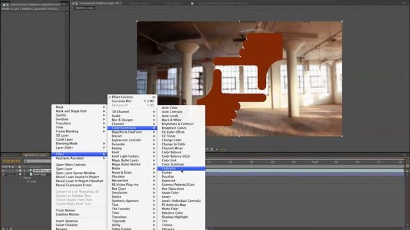Toggle visibility eye of the second timeline layer
Screen dimensions: 410x230
pyautogui.click(x=3, y=174)
